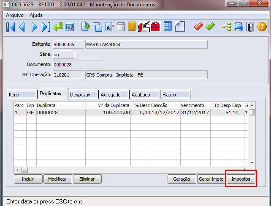Jump to last record icon

click(x=46, y=27)
